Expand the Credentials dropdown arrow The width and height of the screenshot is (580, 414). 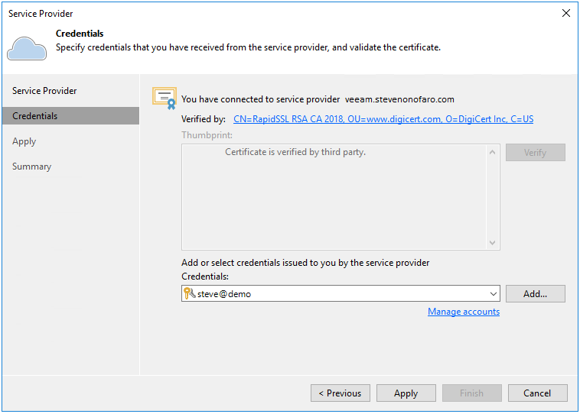493,294
